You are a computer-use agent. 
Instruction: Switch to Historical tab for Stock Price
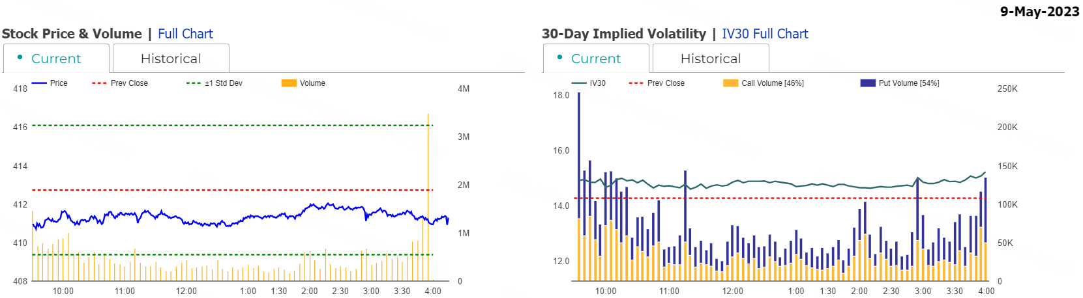[171, 59]
